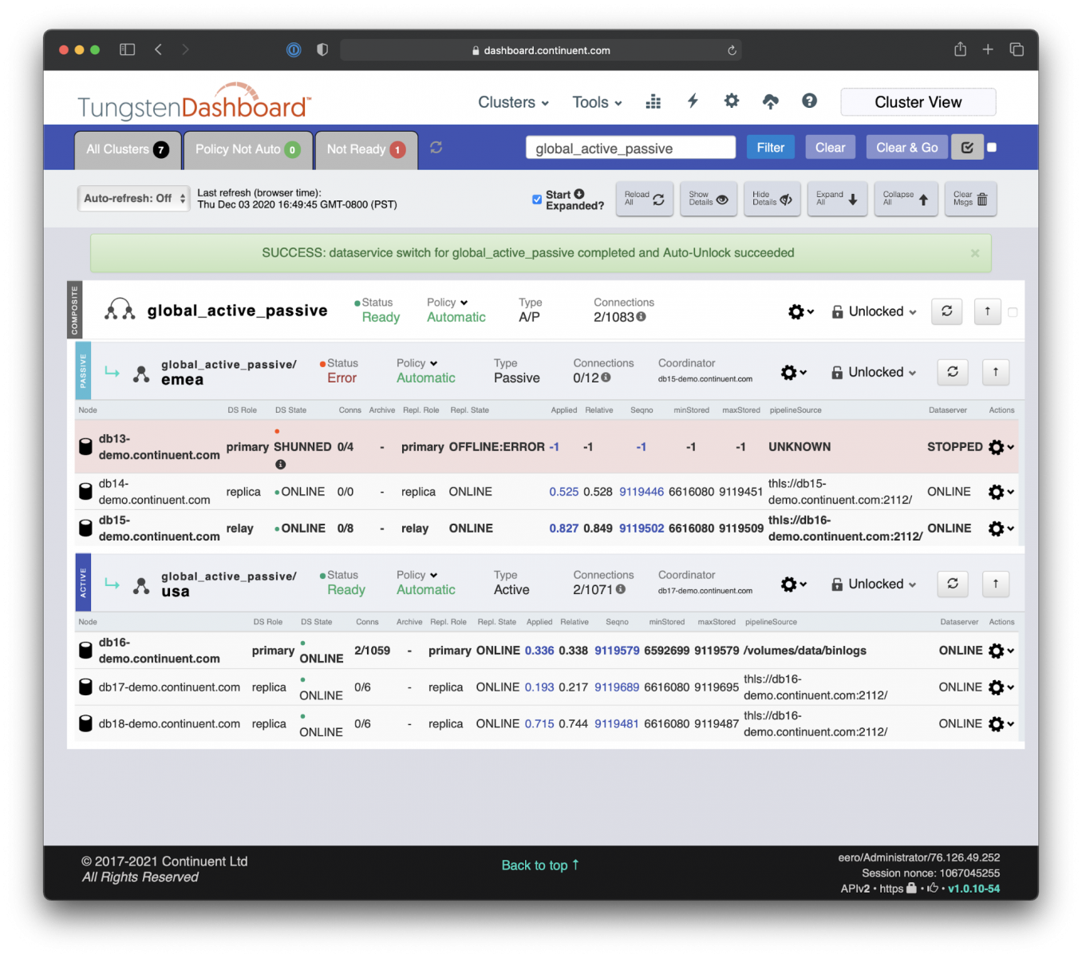Reload page via address bar reload icon

[732, 50]
